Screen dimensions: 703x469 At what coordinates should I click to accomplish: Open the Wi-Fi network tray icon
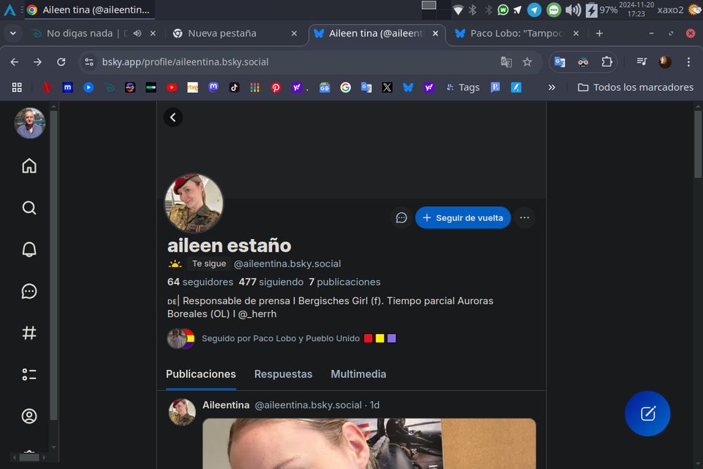458,10
